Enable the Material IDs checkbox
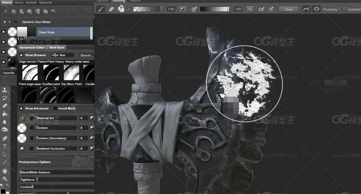The width and height of the screenshot is (361, 194). [31, 118]
